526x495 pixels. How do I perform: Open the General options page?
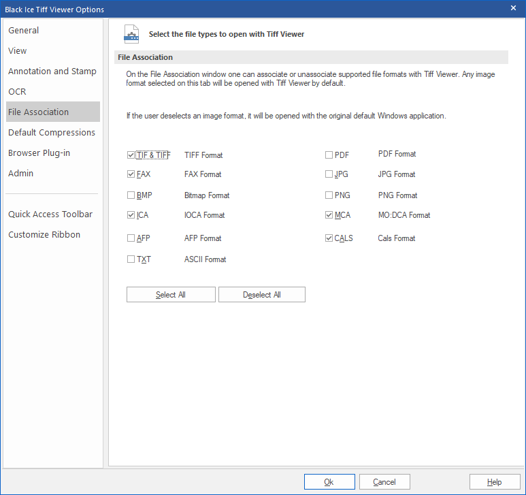tap(24, 30)
